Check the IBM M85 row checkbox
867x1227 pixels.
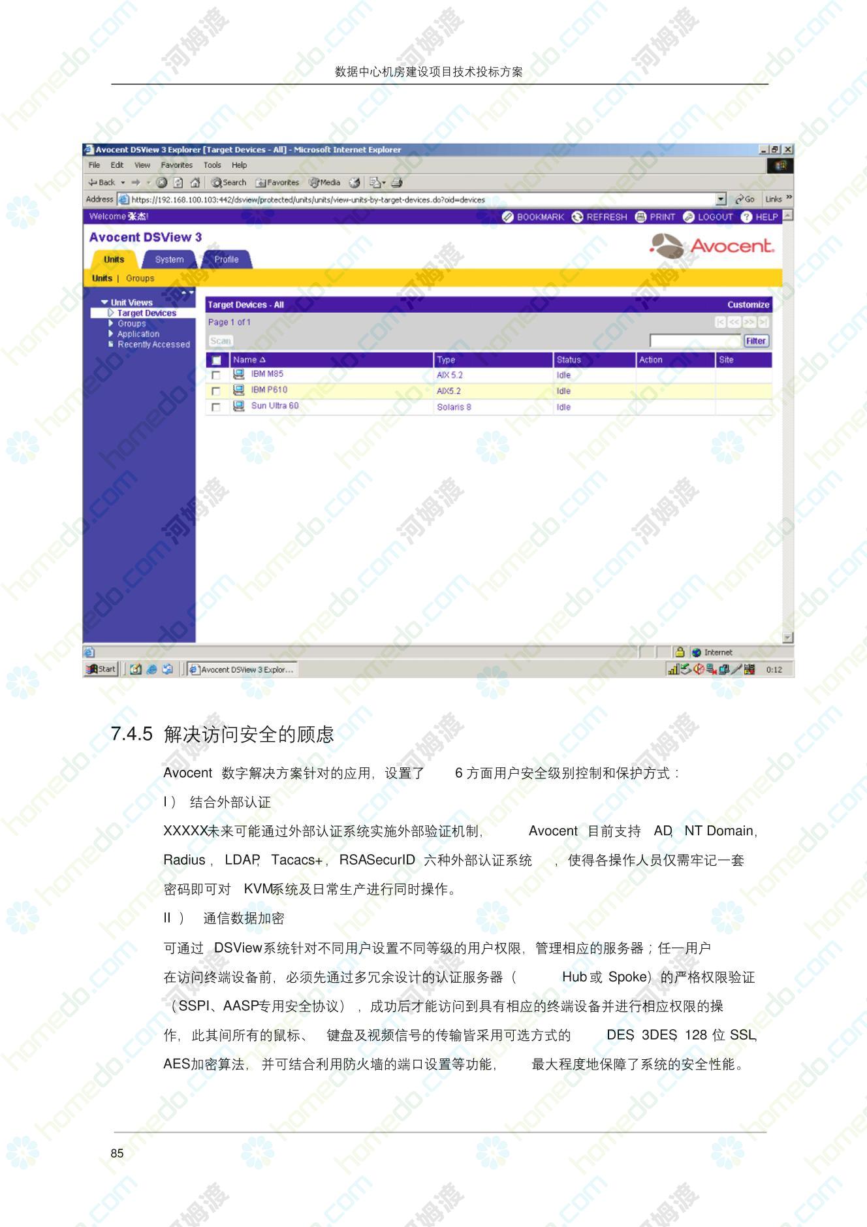click(x=216, y=375)
